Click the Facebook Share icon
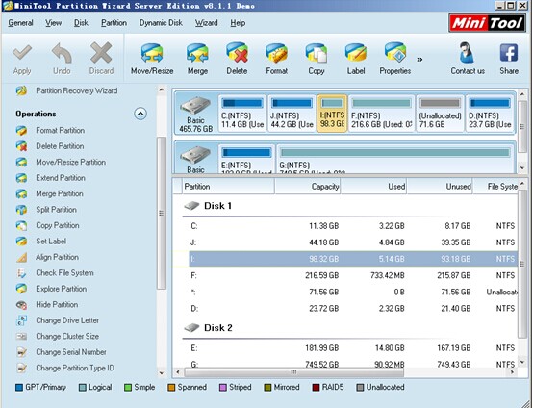 [x=509, y=53]
